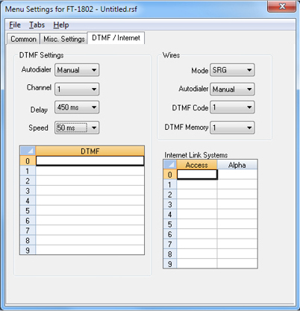
Task: Select all via Internet Link grid corner
Action: (x=170, y=165)
